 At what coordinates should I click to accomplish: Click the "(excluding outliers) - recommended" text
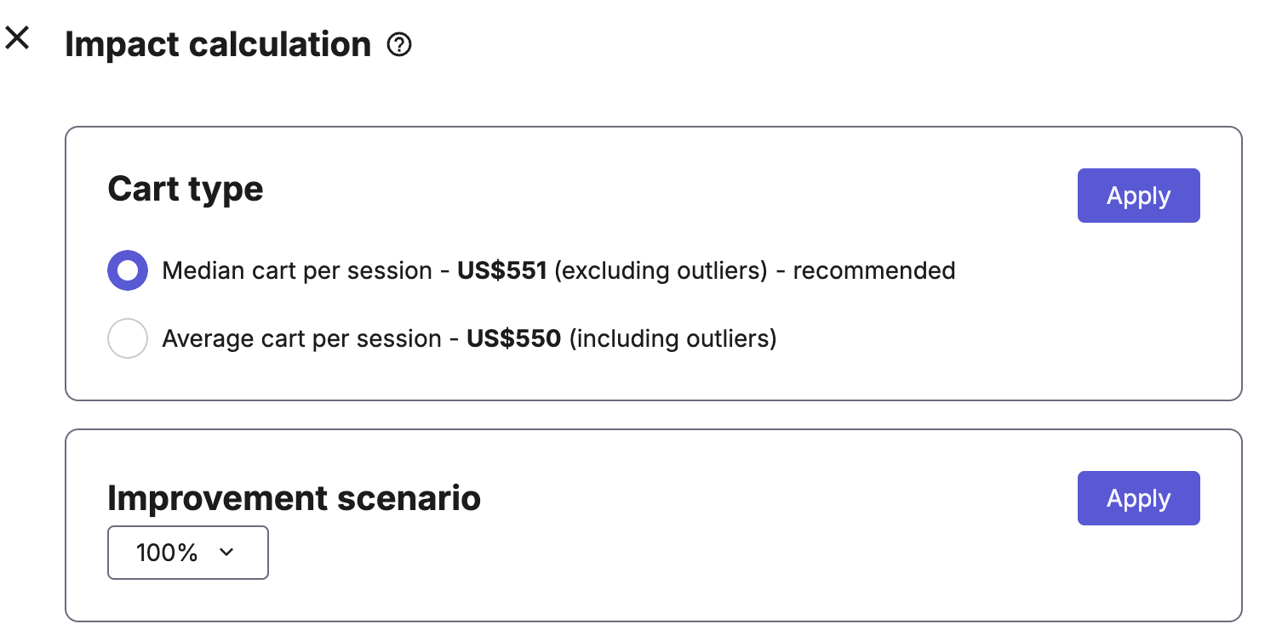755,270
